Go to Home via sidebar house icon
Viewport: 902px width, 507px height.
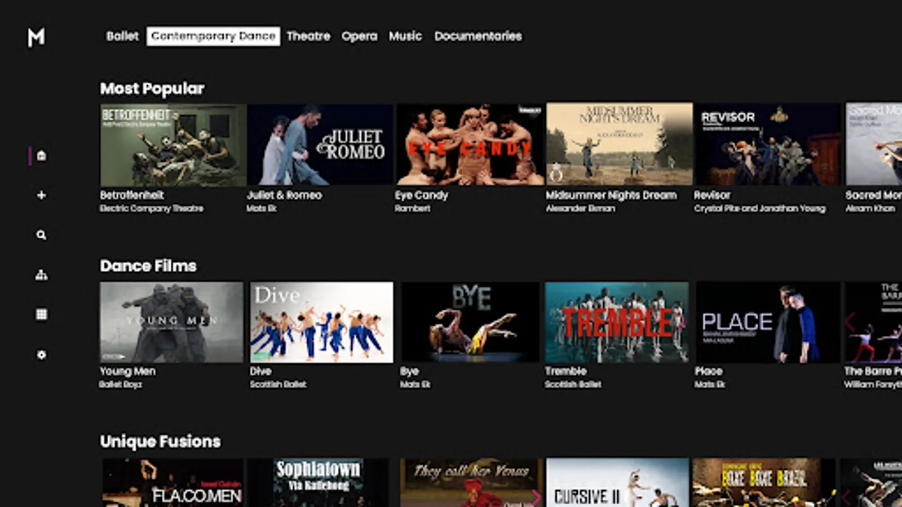[x=41, y=155]
